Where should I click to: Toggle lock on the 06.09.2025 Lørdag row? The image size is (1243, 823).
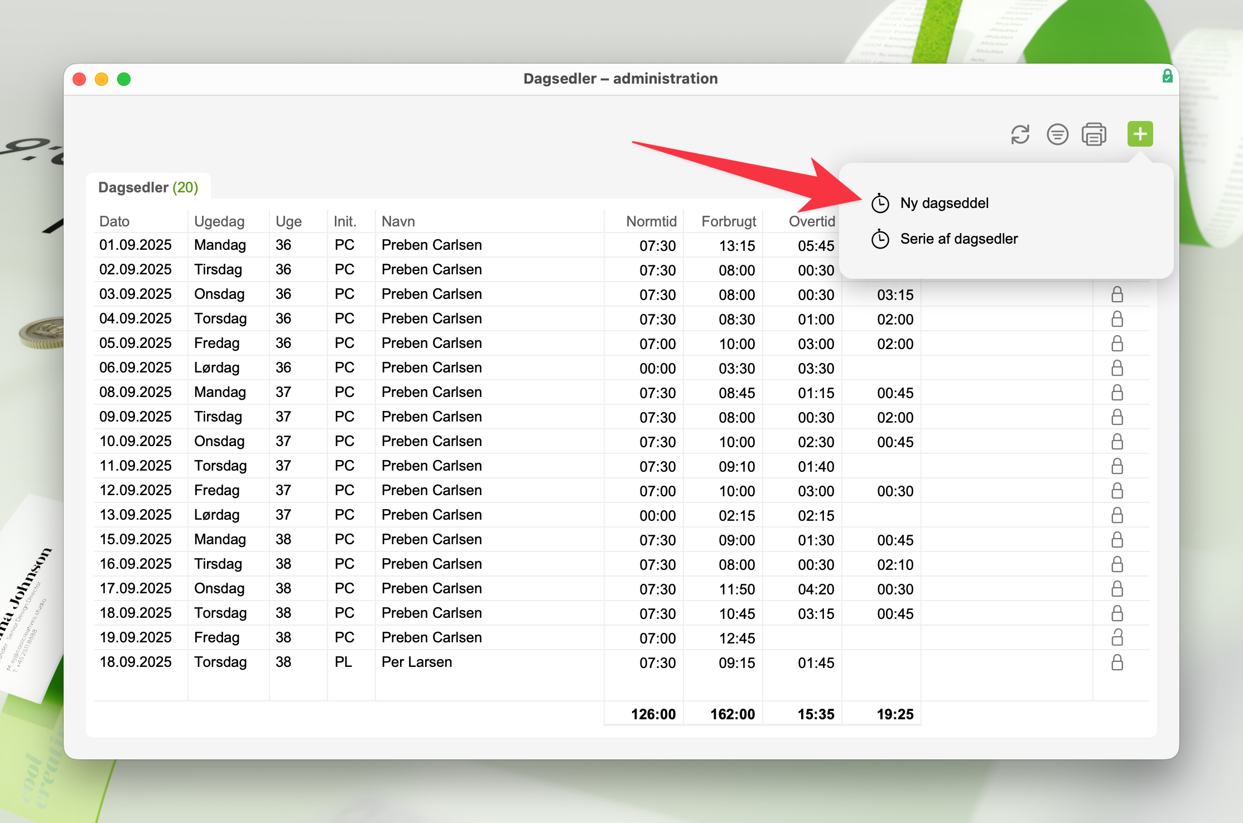click(x=1117, y=368)
